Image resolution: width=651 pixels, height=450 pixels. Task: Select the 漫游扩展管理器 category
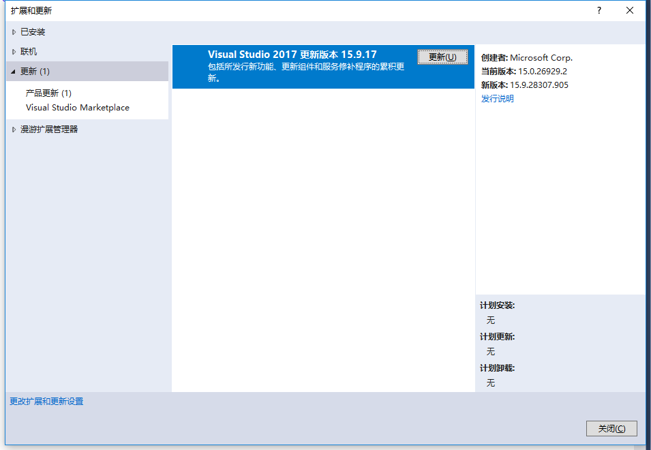pos(49,130)
